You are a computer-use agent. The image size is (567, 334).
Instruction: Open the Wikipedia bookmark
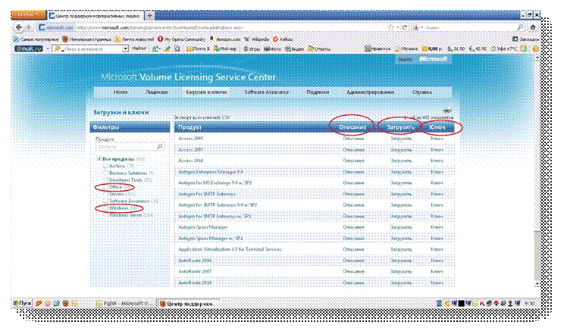click(256, 39)
